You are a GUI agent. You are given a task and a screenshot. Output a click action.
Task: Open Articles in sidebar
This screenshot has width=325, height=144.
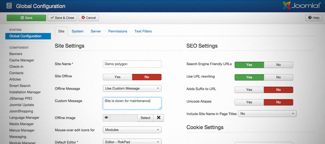[15, 79]
